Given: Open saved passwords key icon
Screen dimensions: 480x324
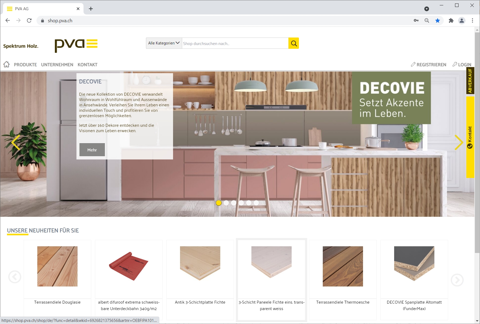Looking at the screenshot, I should click(416, 20).
